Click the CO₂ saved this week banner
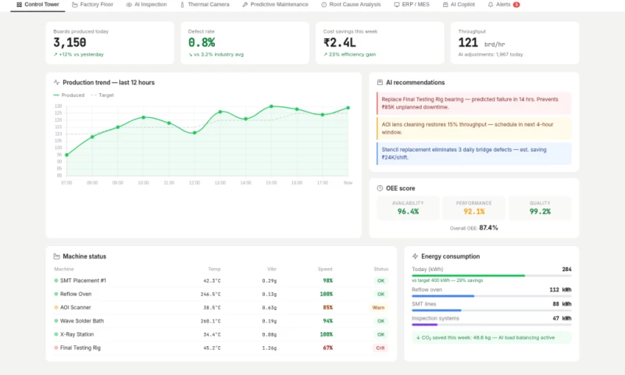The image size is (625, 375). click(491, 337)
